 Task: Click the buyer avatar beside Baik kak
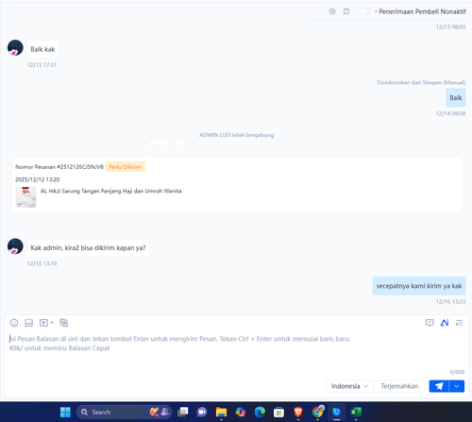[x=15, y=47]
